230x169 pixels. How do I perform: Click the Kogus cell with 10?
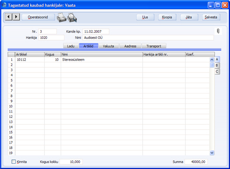[52, 60]
